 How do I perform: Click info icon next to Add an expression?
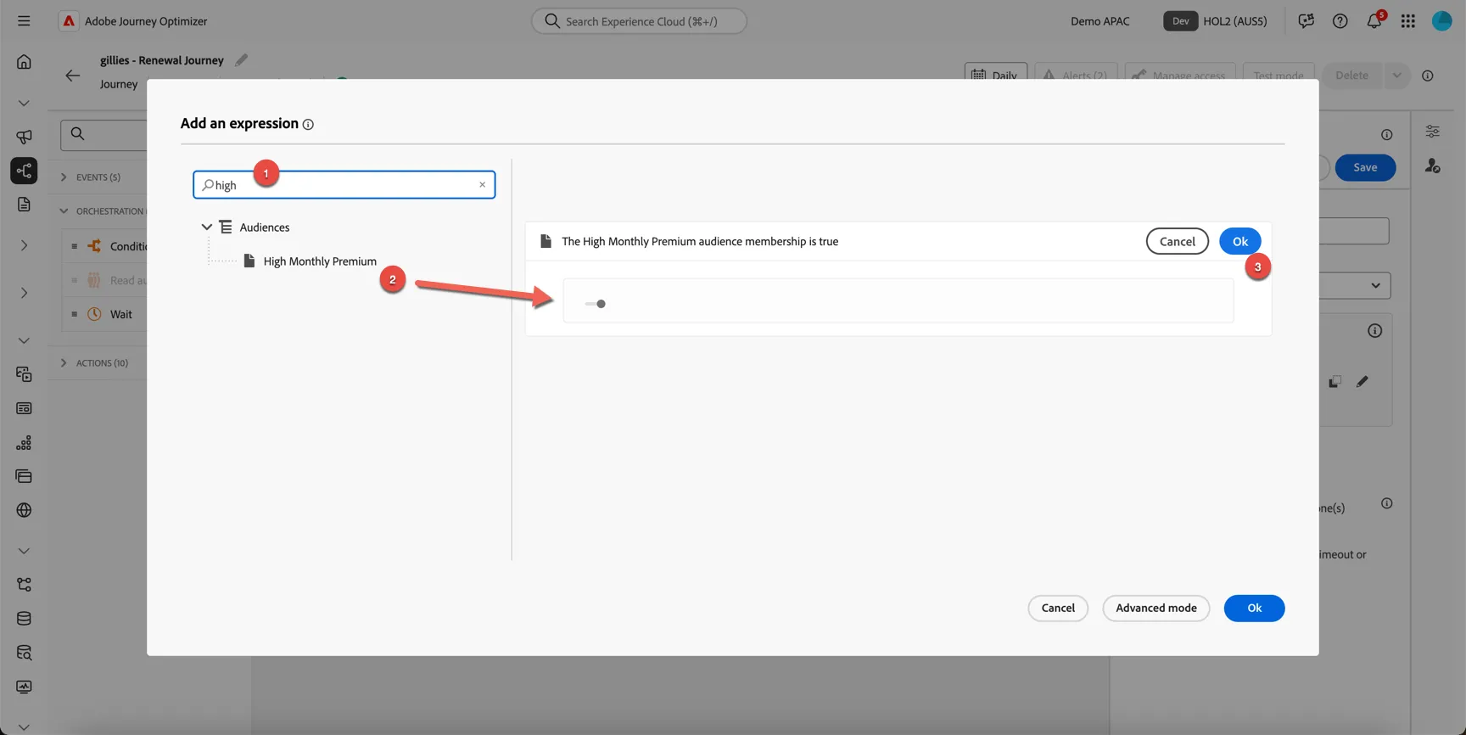[x=308, y=125]
